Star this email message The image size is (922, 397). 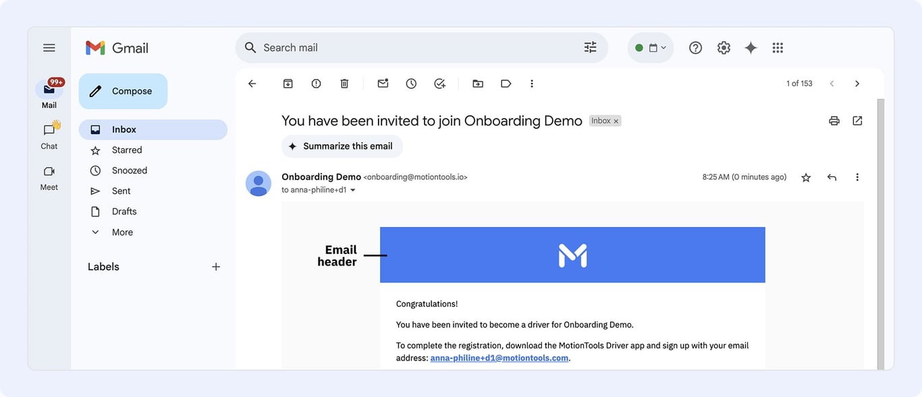click(x=806, y=177)
